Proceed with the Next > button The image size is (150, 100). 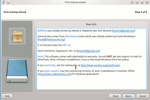129,96
